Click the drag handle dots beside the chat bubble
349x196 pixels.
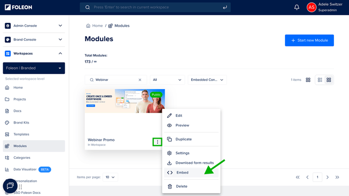tap(20, 187)
